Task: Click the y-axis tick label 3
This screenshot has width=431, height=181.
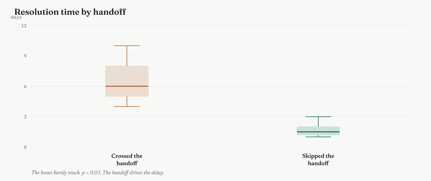Action: [x=25, y=117]
